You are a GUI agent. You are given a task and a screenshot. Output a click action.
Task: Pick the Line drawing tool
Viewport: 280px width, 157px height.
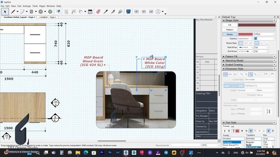13,12
